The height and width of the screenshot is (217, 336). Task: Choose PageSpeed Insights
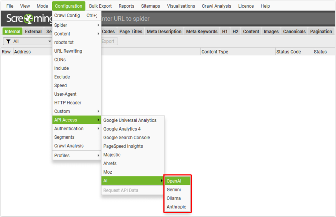tap(133, 146)
